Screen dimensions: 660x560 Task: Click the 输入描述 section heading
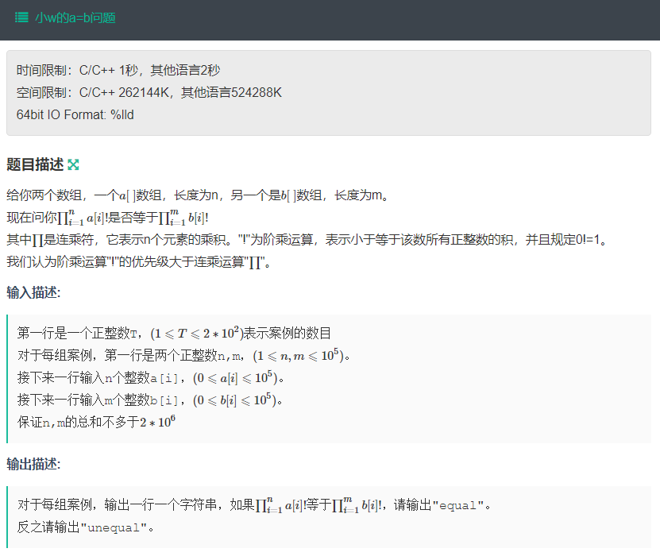[x=33, y=292]
